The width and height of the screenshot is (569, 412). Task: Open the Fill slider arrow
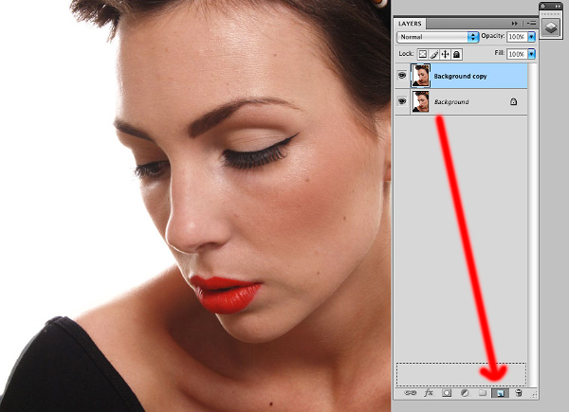(x=532, y=54)
